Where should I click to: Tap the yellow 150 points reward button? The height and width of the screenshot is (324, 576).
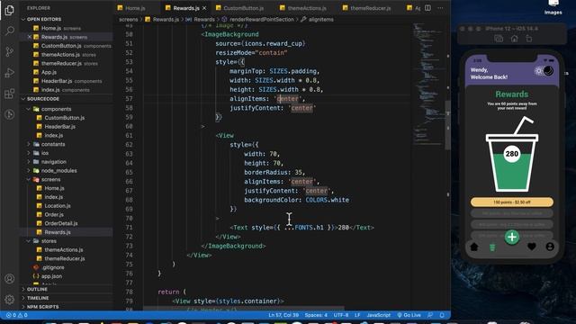(x=512, y=202)
